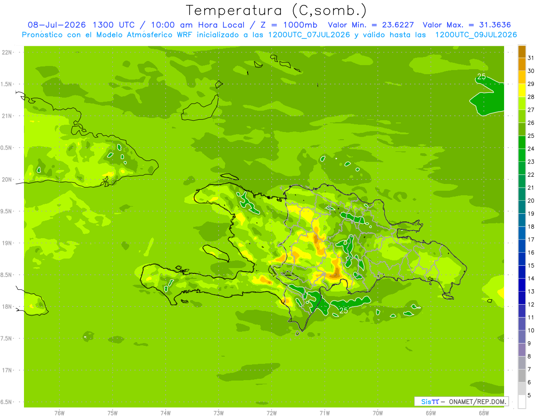Image resolution: width=543 pixels, height=419 pixels.
Task: Click the legend value 18
Action: (x=531, y=226)
